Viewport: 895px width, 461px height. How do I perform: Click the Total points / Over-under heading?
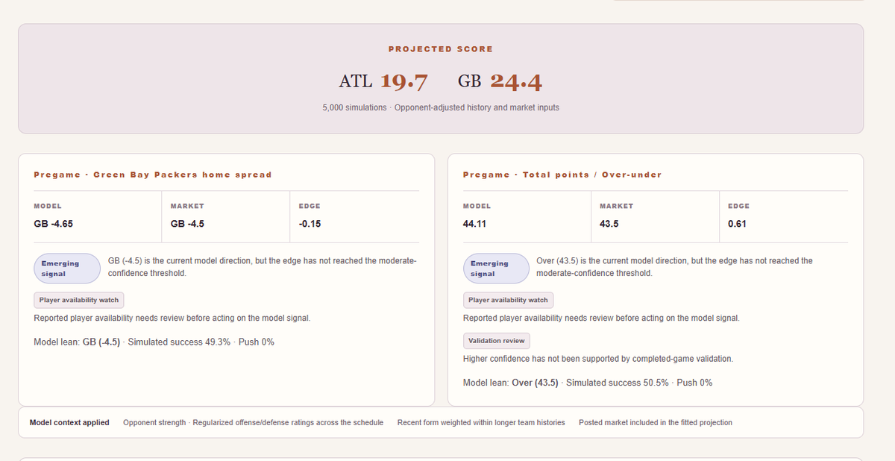562,175
